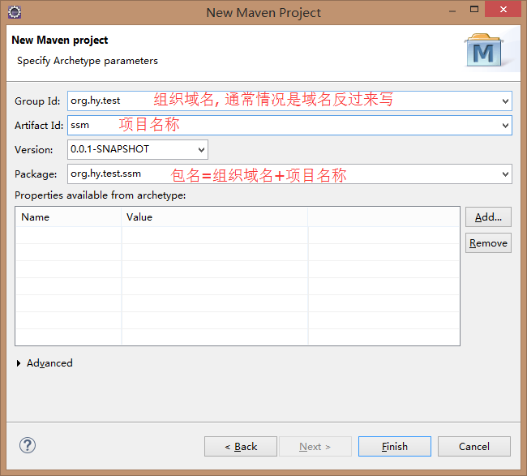
Task: Click into the Package field text org.hy.test.ssm
Action: pos(105,174)
